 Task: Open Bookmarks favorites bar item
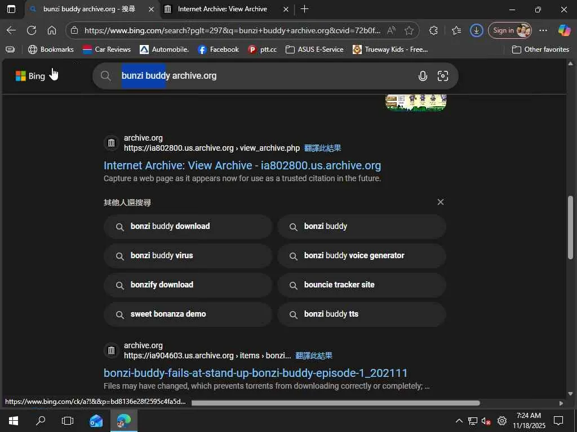click(51, 49)
